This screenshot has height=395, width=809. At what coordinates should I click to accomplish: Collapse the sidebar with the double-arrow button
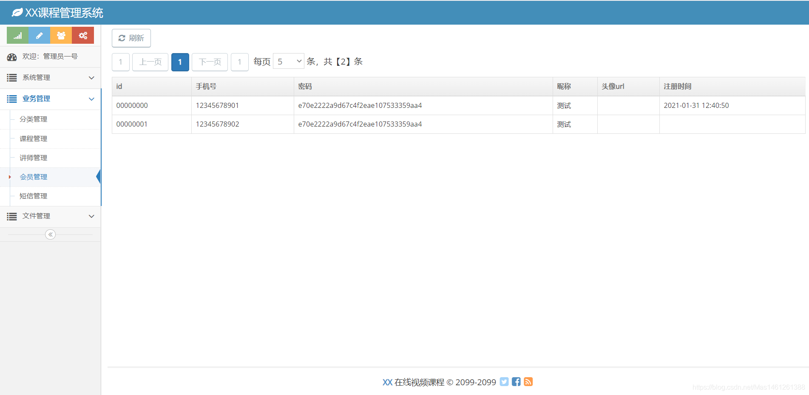50,234
